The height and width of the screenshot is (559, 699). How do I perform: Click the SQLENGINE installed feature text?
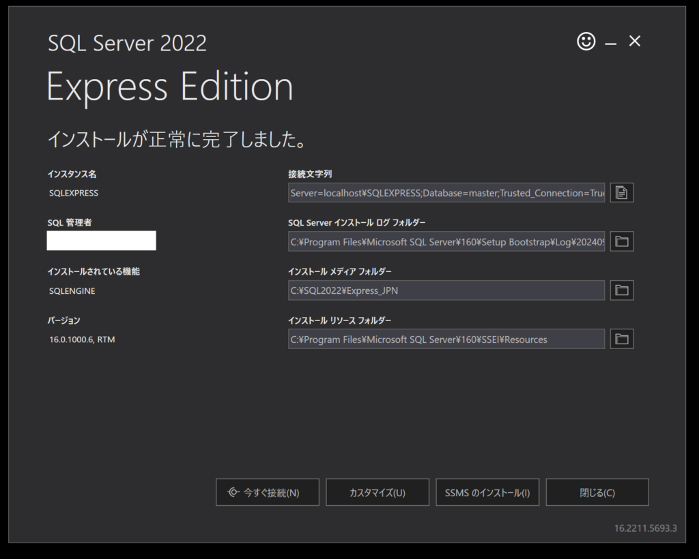point(72,291)
